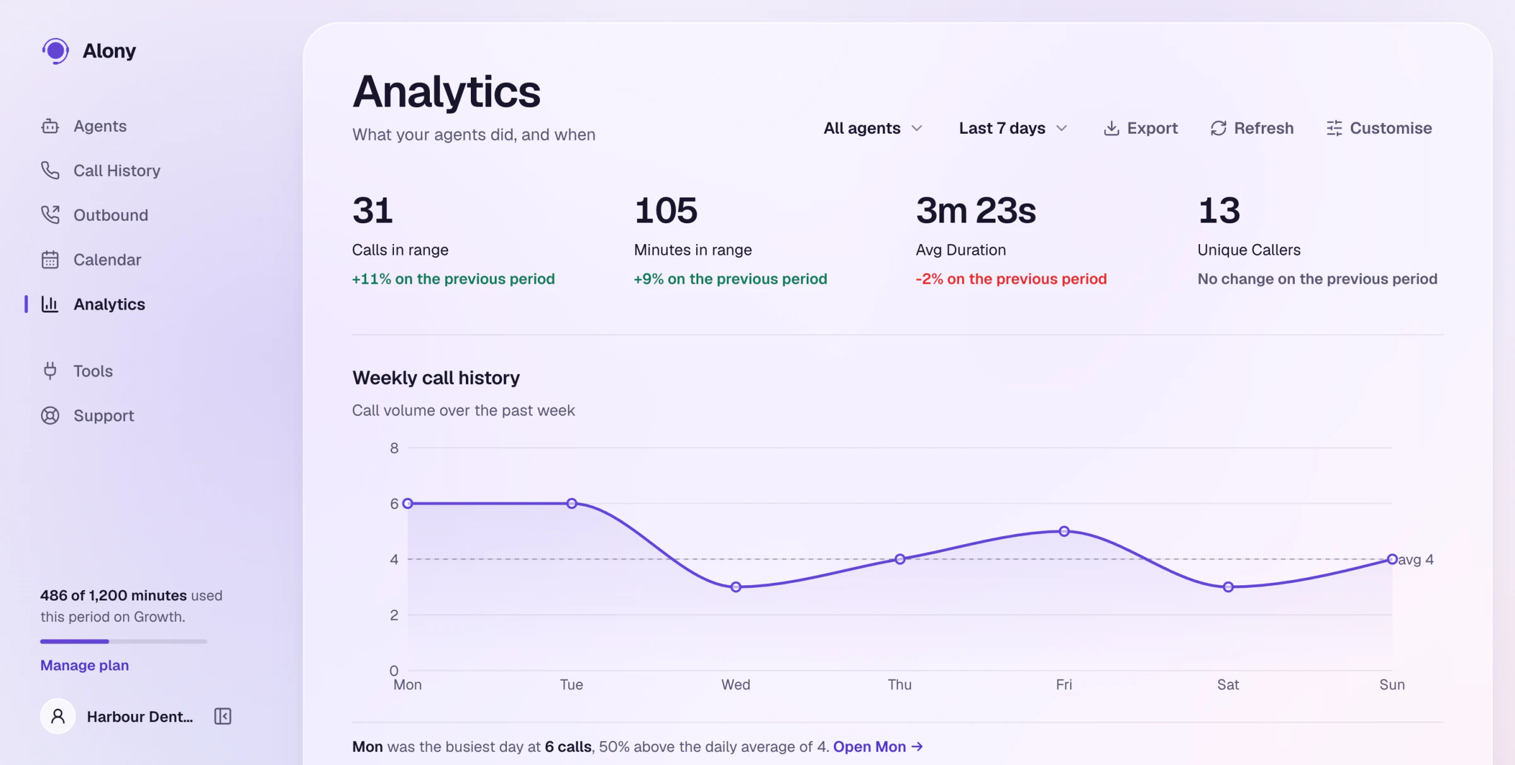Click No change on the previous period text
The image size is (1515, 765).
(x=1317, y=279)
